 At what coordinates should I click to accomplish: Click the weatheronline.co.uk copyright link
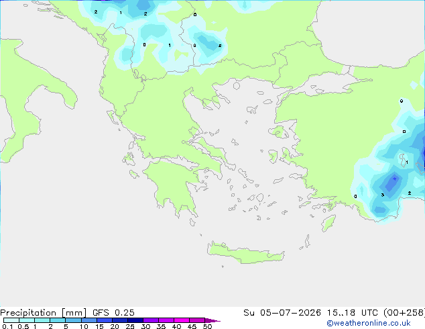[x=369, y=323]
